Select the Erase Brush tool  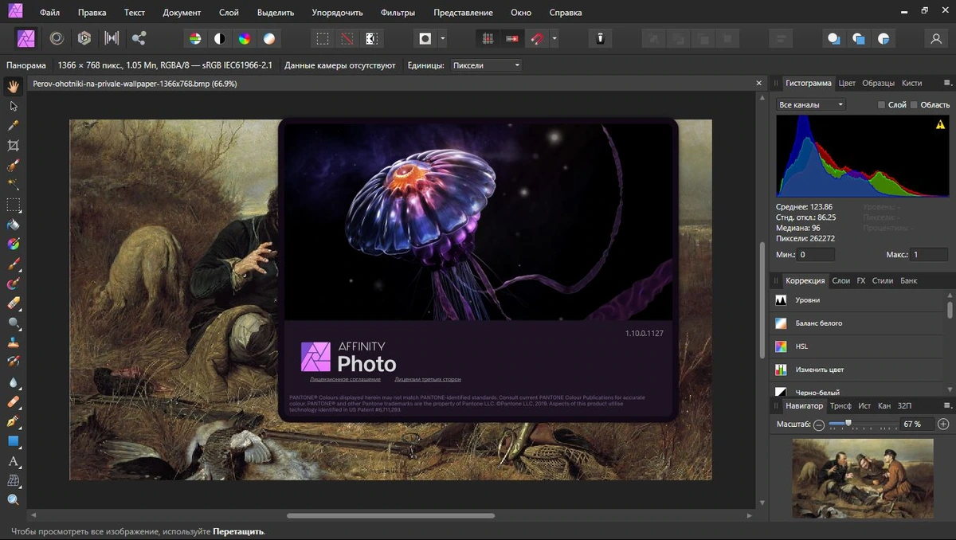[14, 303]
